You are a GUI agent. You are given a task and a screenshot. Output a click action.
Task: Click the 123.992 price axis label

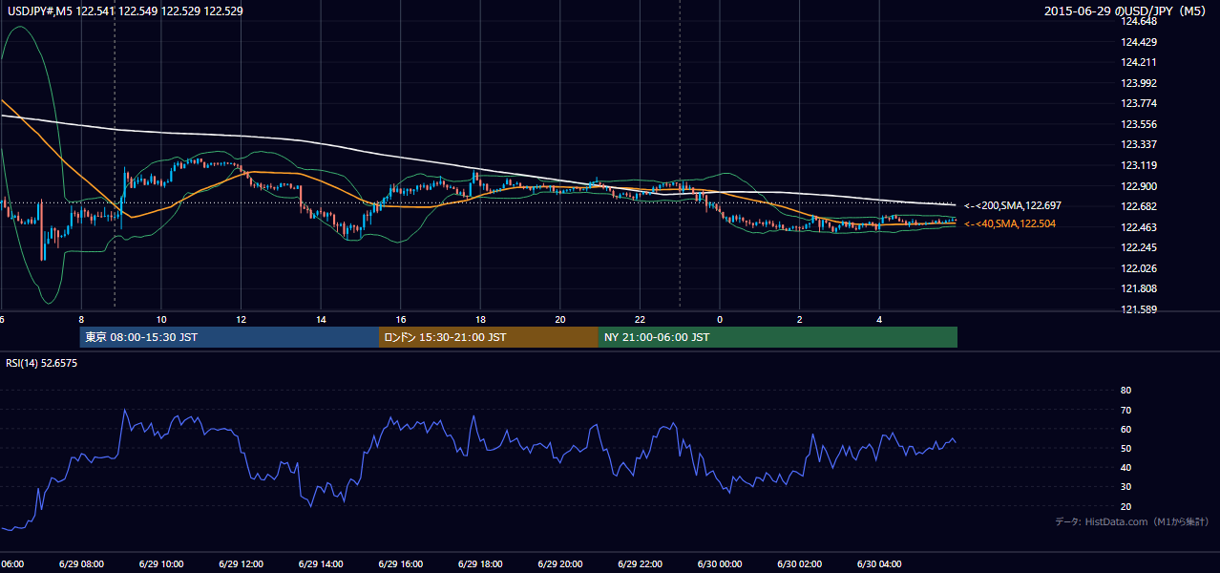pyautogui.click(x=1139, y=83)
